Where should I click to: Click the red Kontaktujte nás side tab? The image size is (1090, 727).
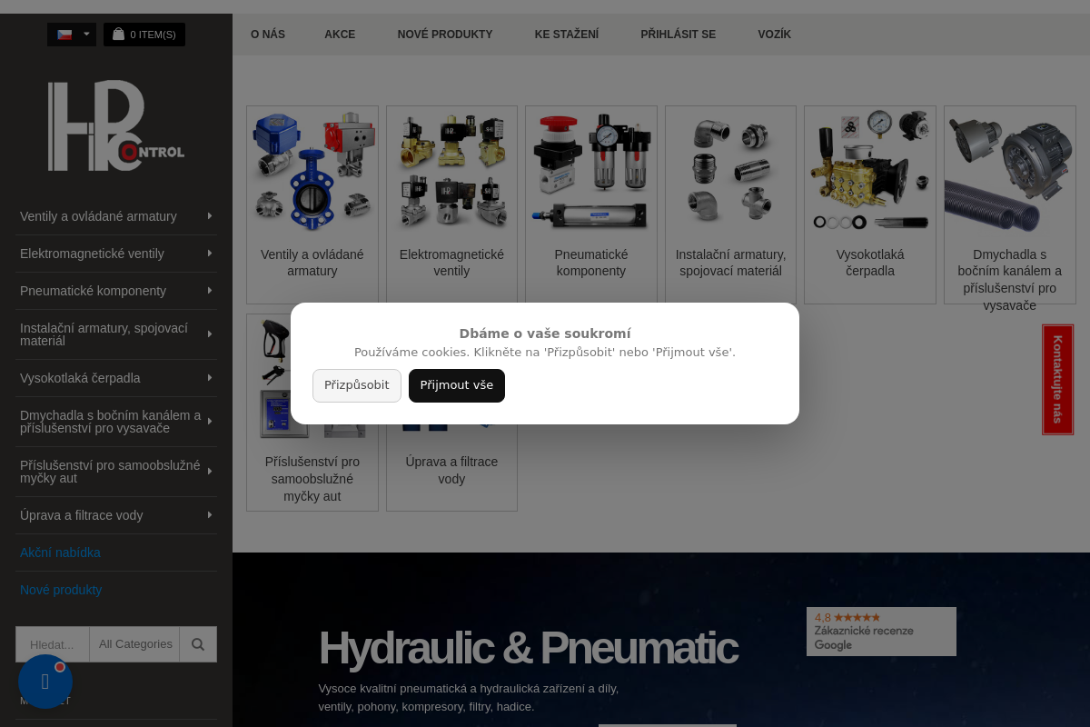pyautogui.click(x=1057, y=380)
